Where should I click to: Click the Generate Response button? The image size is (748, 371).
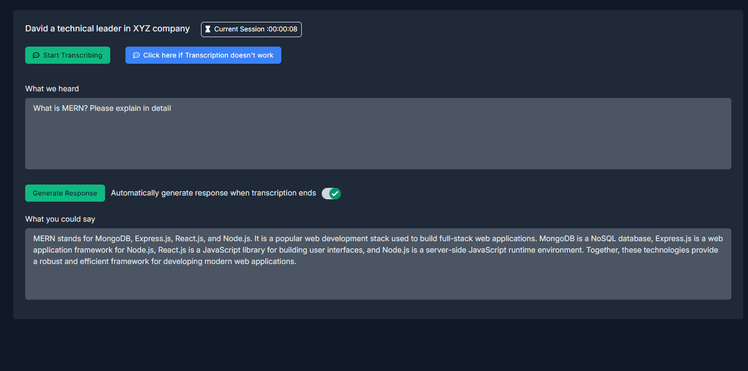click(x=65, y=193)
